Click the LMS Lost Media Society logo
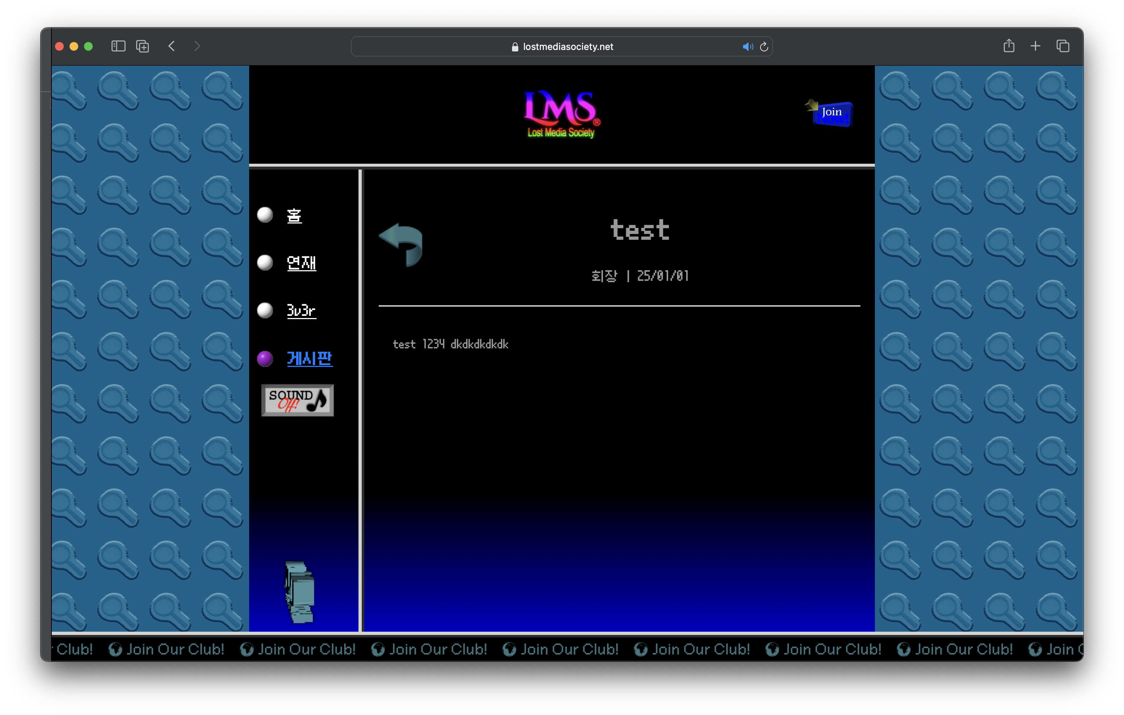Image resolution: width=1124 pixels, height=715 pixels. 562,114
